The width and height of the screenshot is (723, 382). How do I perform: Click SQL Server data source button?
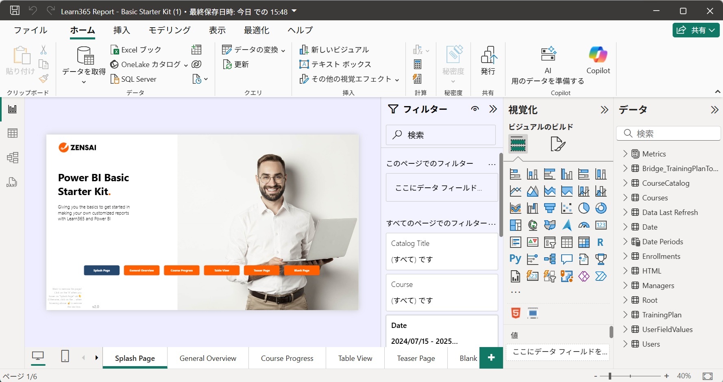click(x=133, y=79)
